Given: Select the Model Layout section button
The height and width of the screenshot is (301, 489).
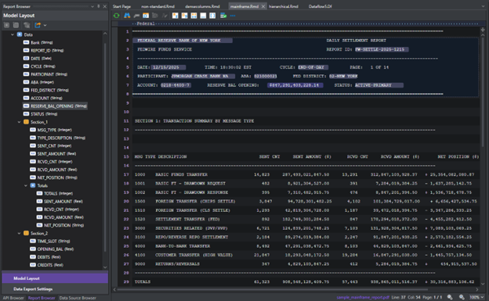Looking at the screenshot, I should (x=55, y=278).
